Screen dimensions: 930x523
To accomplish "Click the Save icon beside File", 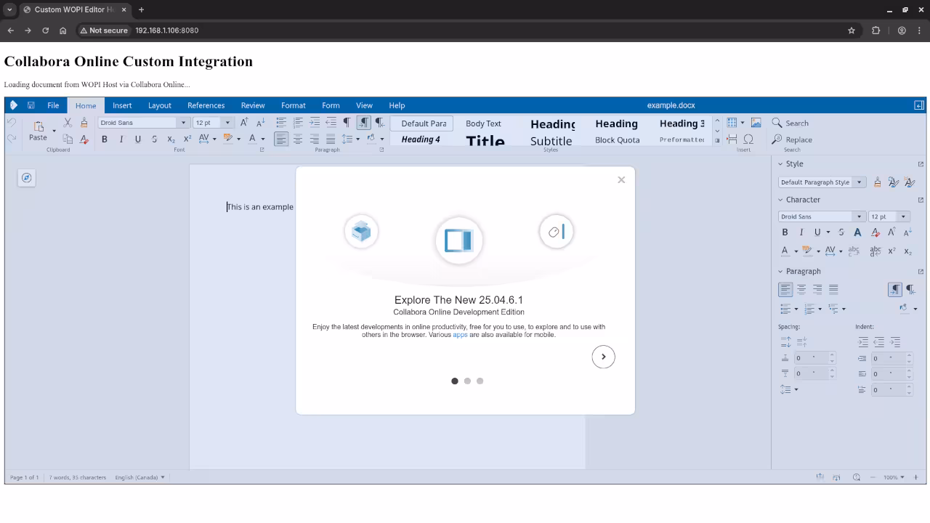I will (x=31, y=105).
